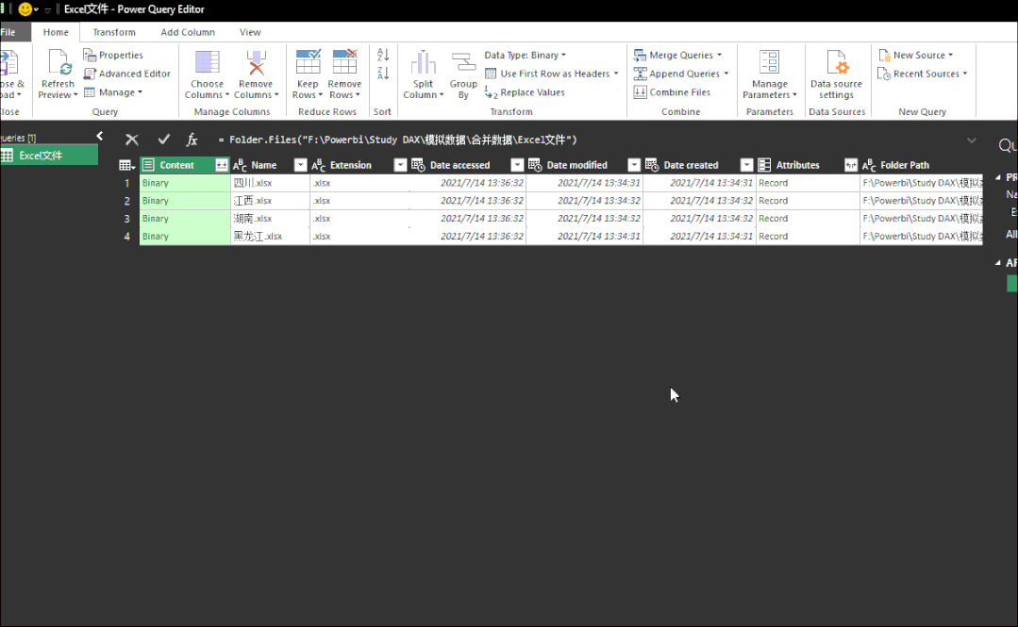Expand Merge Queries dropdown arrow
This screenshot has width=1018, height=627.
719,56
